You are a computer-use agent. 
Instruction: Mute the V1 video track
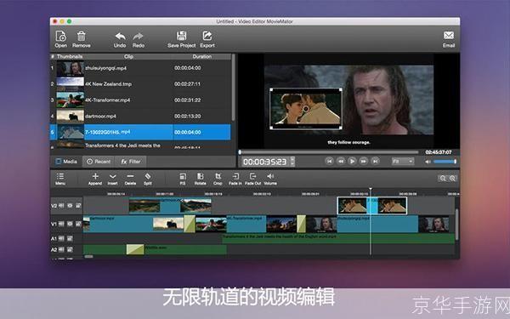tap(61, 224)
